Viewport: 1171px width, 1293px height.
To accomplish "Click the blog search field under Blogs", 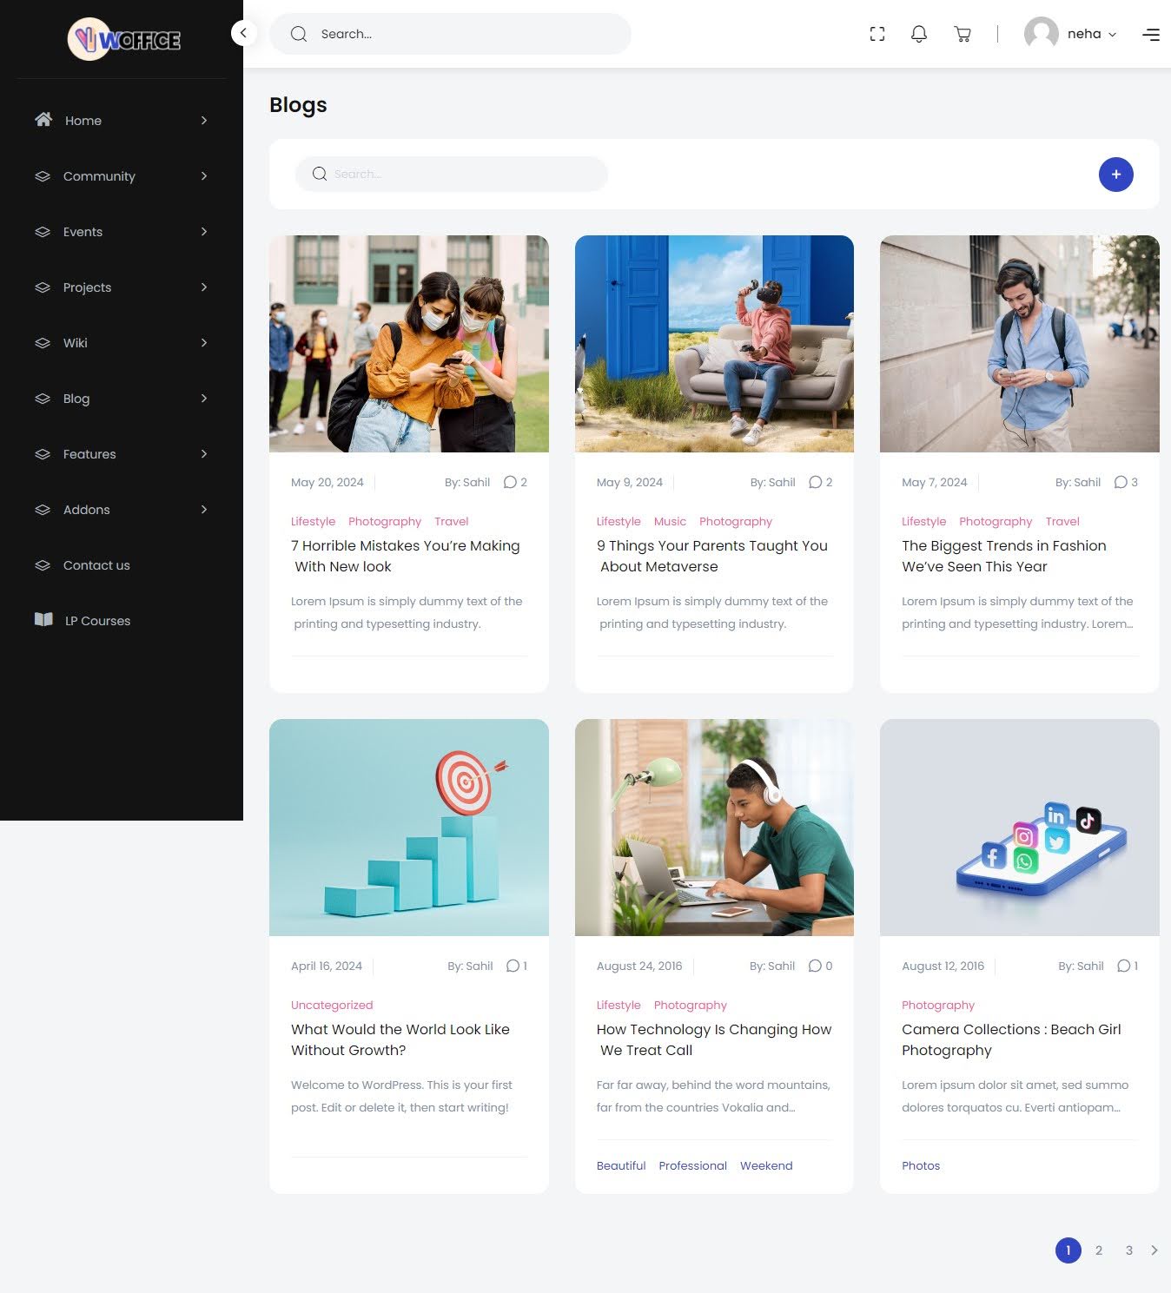I will pyautogui.click(x=452, y=174).
